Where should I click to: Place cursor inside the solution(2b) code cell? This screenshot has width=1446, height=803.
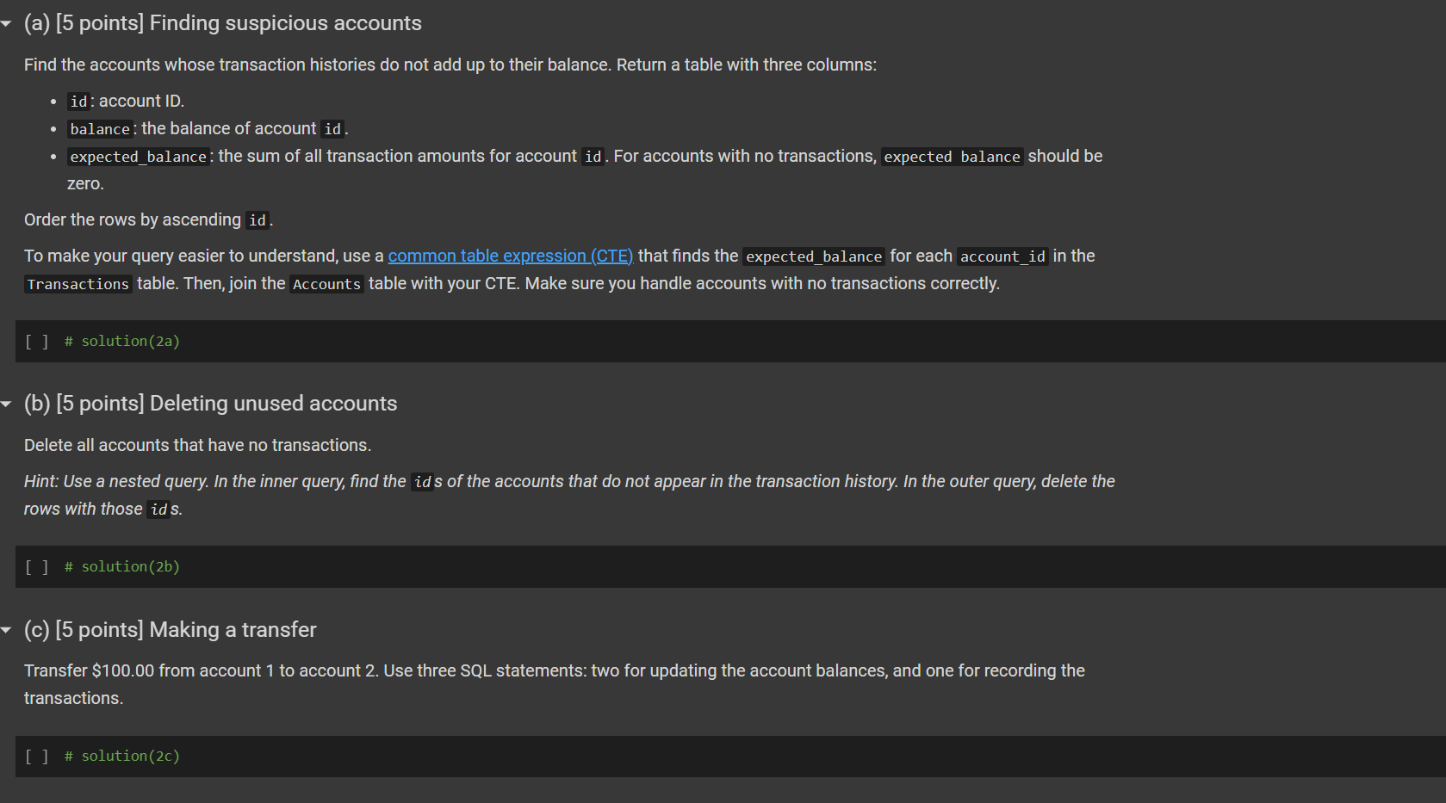tap(344, 566)
